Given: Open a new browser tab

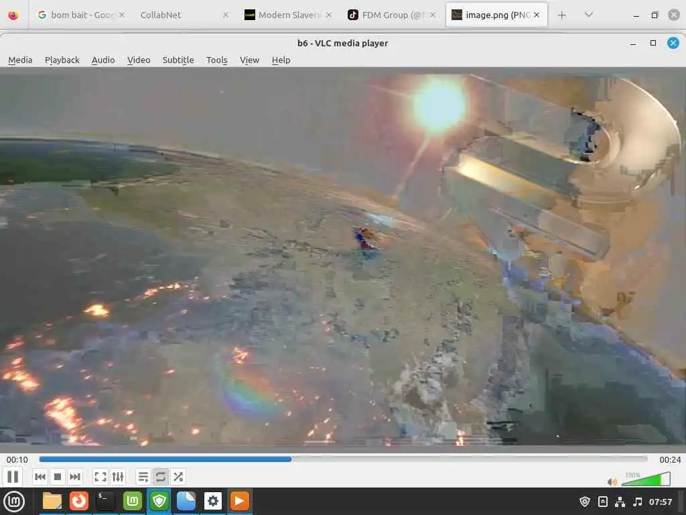Looking at the screenshot, I should 562,15.
